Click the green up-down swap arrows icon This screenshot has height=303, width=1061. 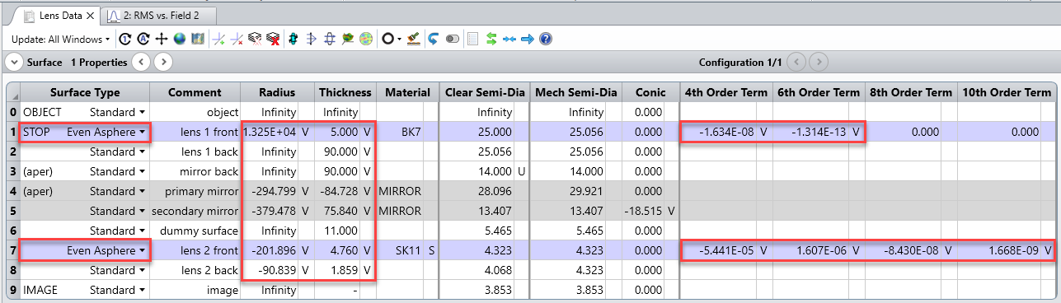[491, 39]
